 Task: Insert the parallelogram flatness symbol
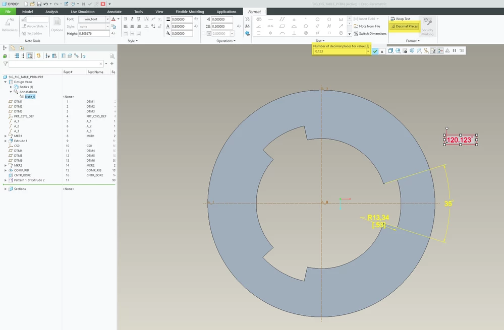point(282,26)
